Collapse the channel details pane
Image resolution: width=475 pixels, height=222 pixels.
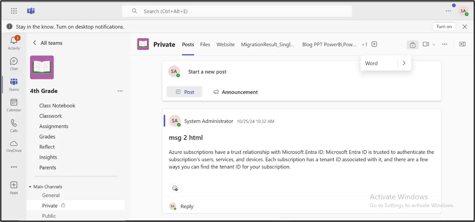[462, 44]
